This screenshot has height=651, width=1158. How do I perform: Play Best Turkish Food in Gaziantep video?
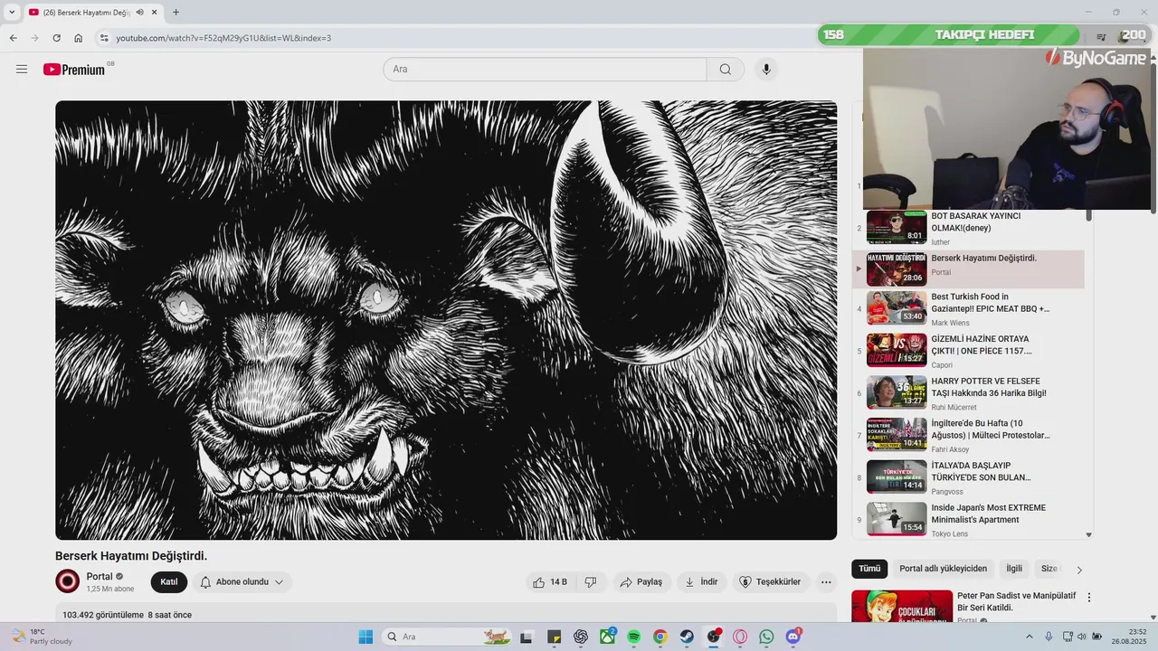[x=968, y=309]
